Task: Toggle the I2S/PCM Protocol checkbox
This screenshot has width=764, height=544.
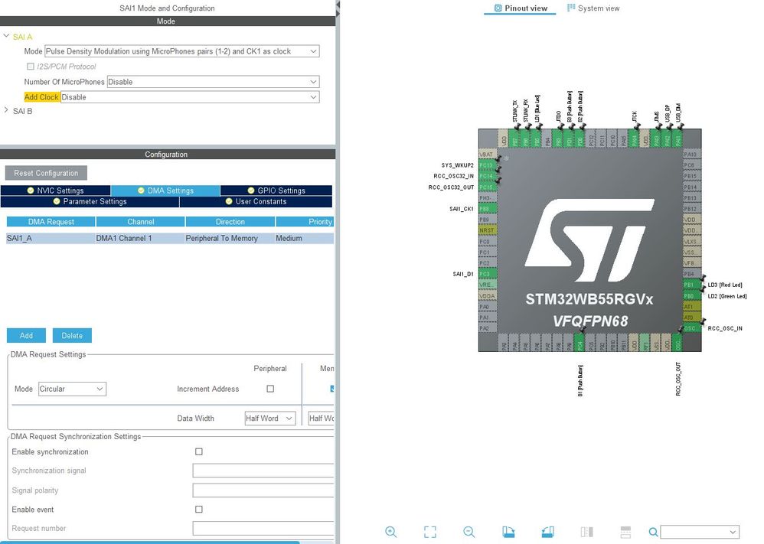Action: click(31, 67)
